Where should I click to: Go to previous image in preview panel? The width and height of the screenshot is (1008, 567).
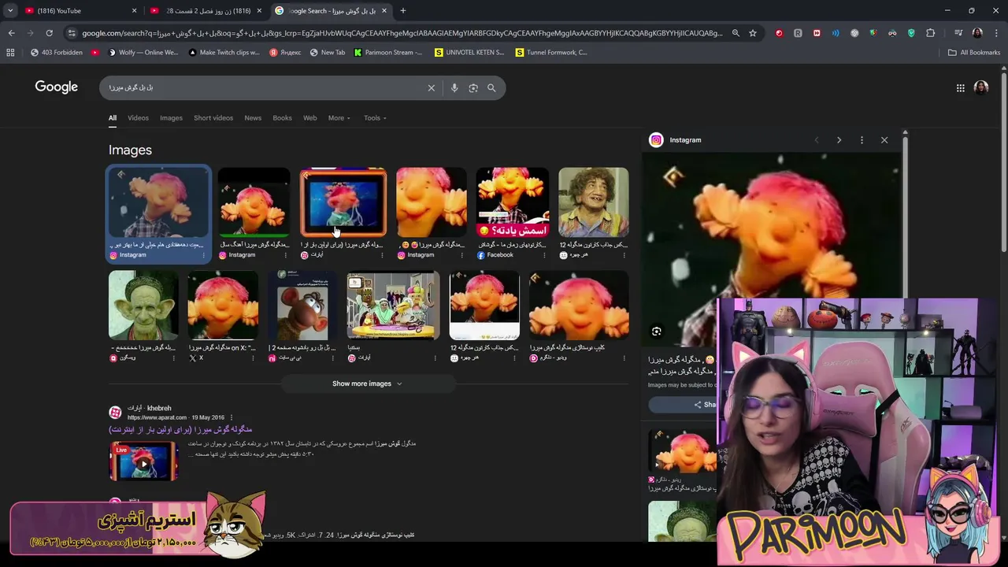[x=816, y=140]
